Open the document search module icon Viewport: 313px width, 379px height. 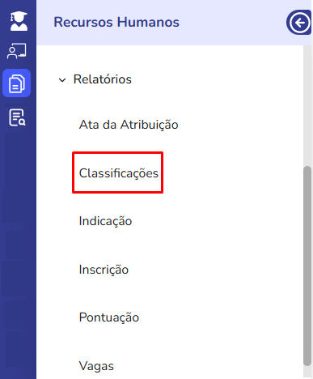pyautogui.click(x=17, y=117)
